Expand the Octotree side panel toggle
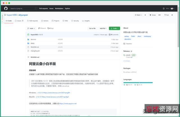The image size is (180, 117). (2, 18)
